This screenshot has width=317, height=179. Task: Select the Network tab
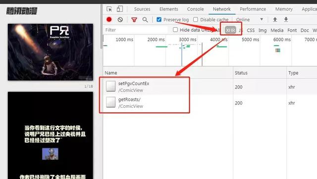click(222, 9)
